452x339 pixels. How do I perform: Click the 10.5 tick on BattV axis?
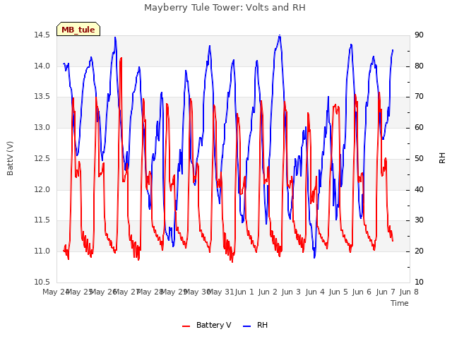click(42, 282)
